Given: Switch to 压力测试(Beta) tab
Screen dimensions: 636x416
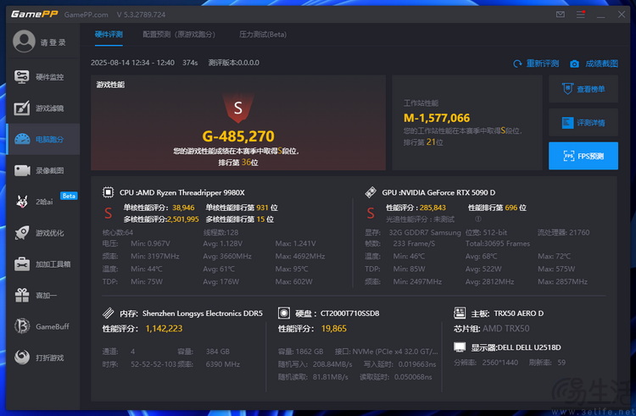Looking at the screenshot, I should [x=263, y=35].
